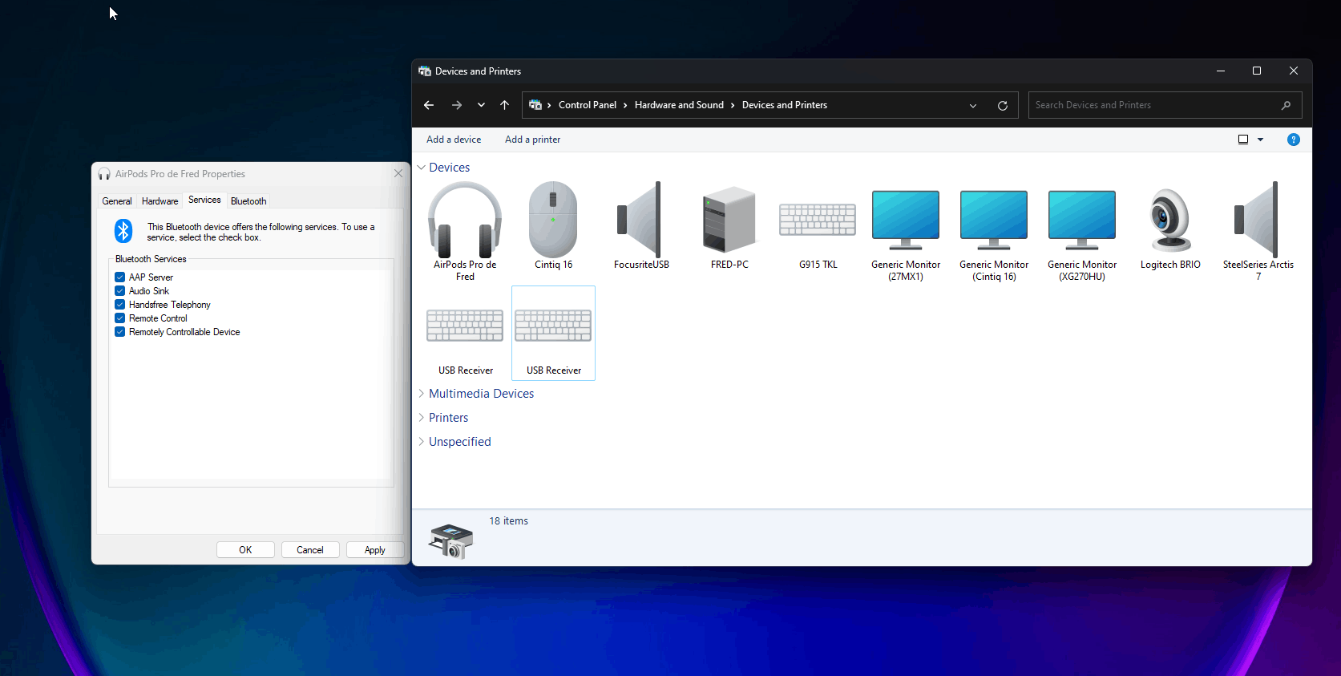1341x676 pixels.
Task: Click Add a printer
Action: (x=532, y=140)
